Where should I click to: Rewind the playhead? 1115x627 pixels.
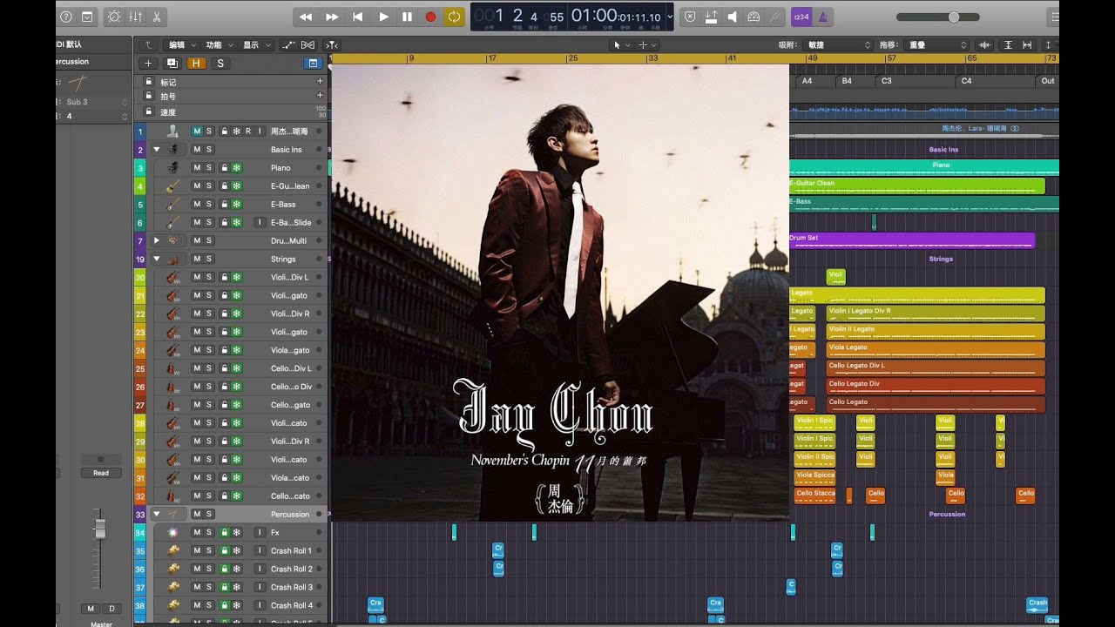306,17
